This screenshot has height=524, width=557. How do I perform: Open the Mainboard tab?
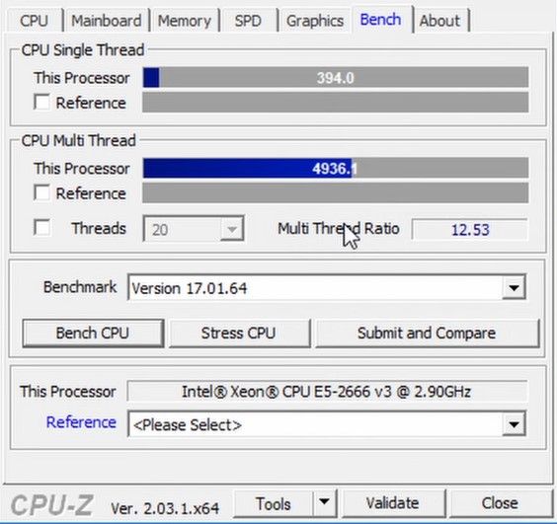(x=107, y=21)
